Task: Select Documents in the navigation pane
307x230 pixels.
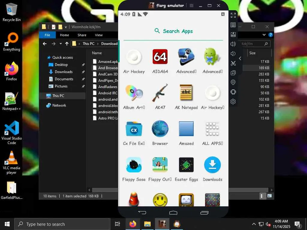Action: pyautogui.click(x=64, y=79)
